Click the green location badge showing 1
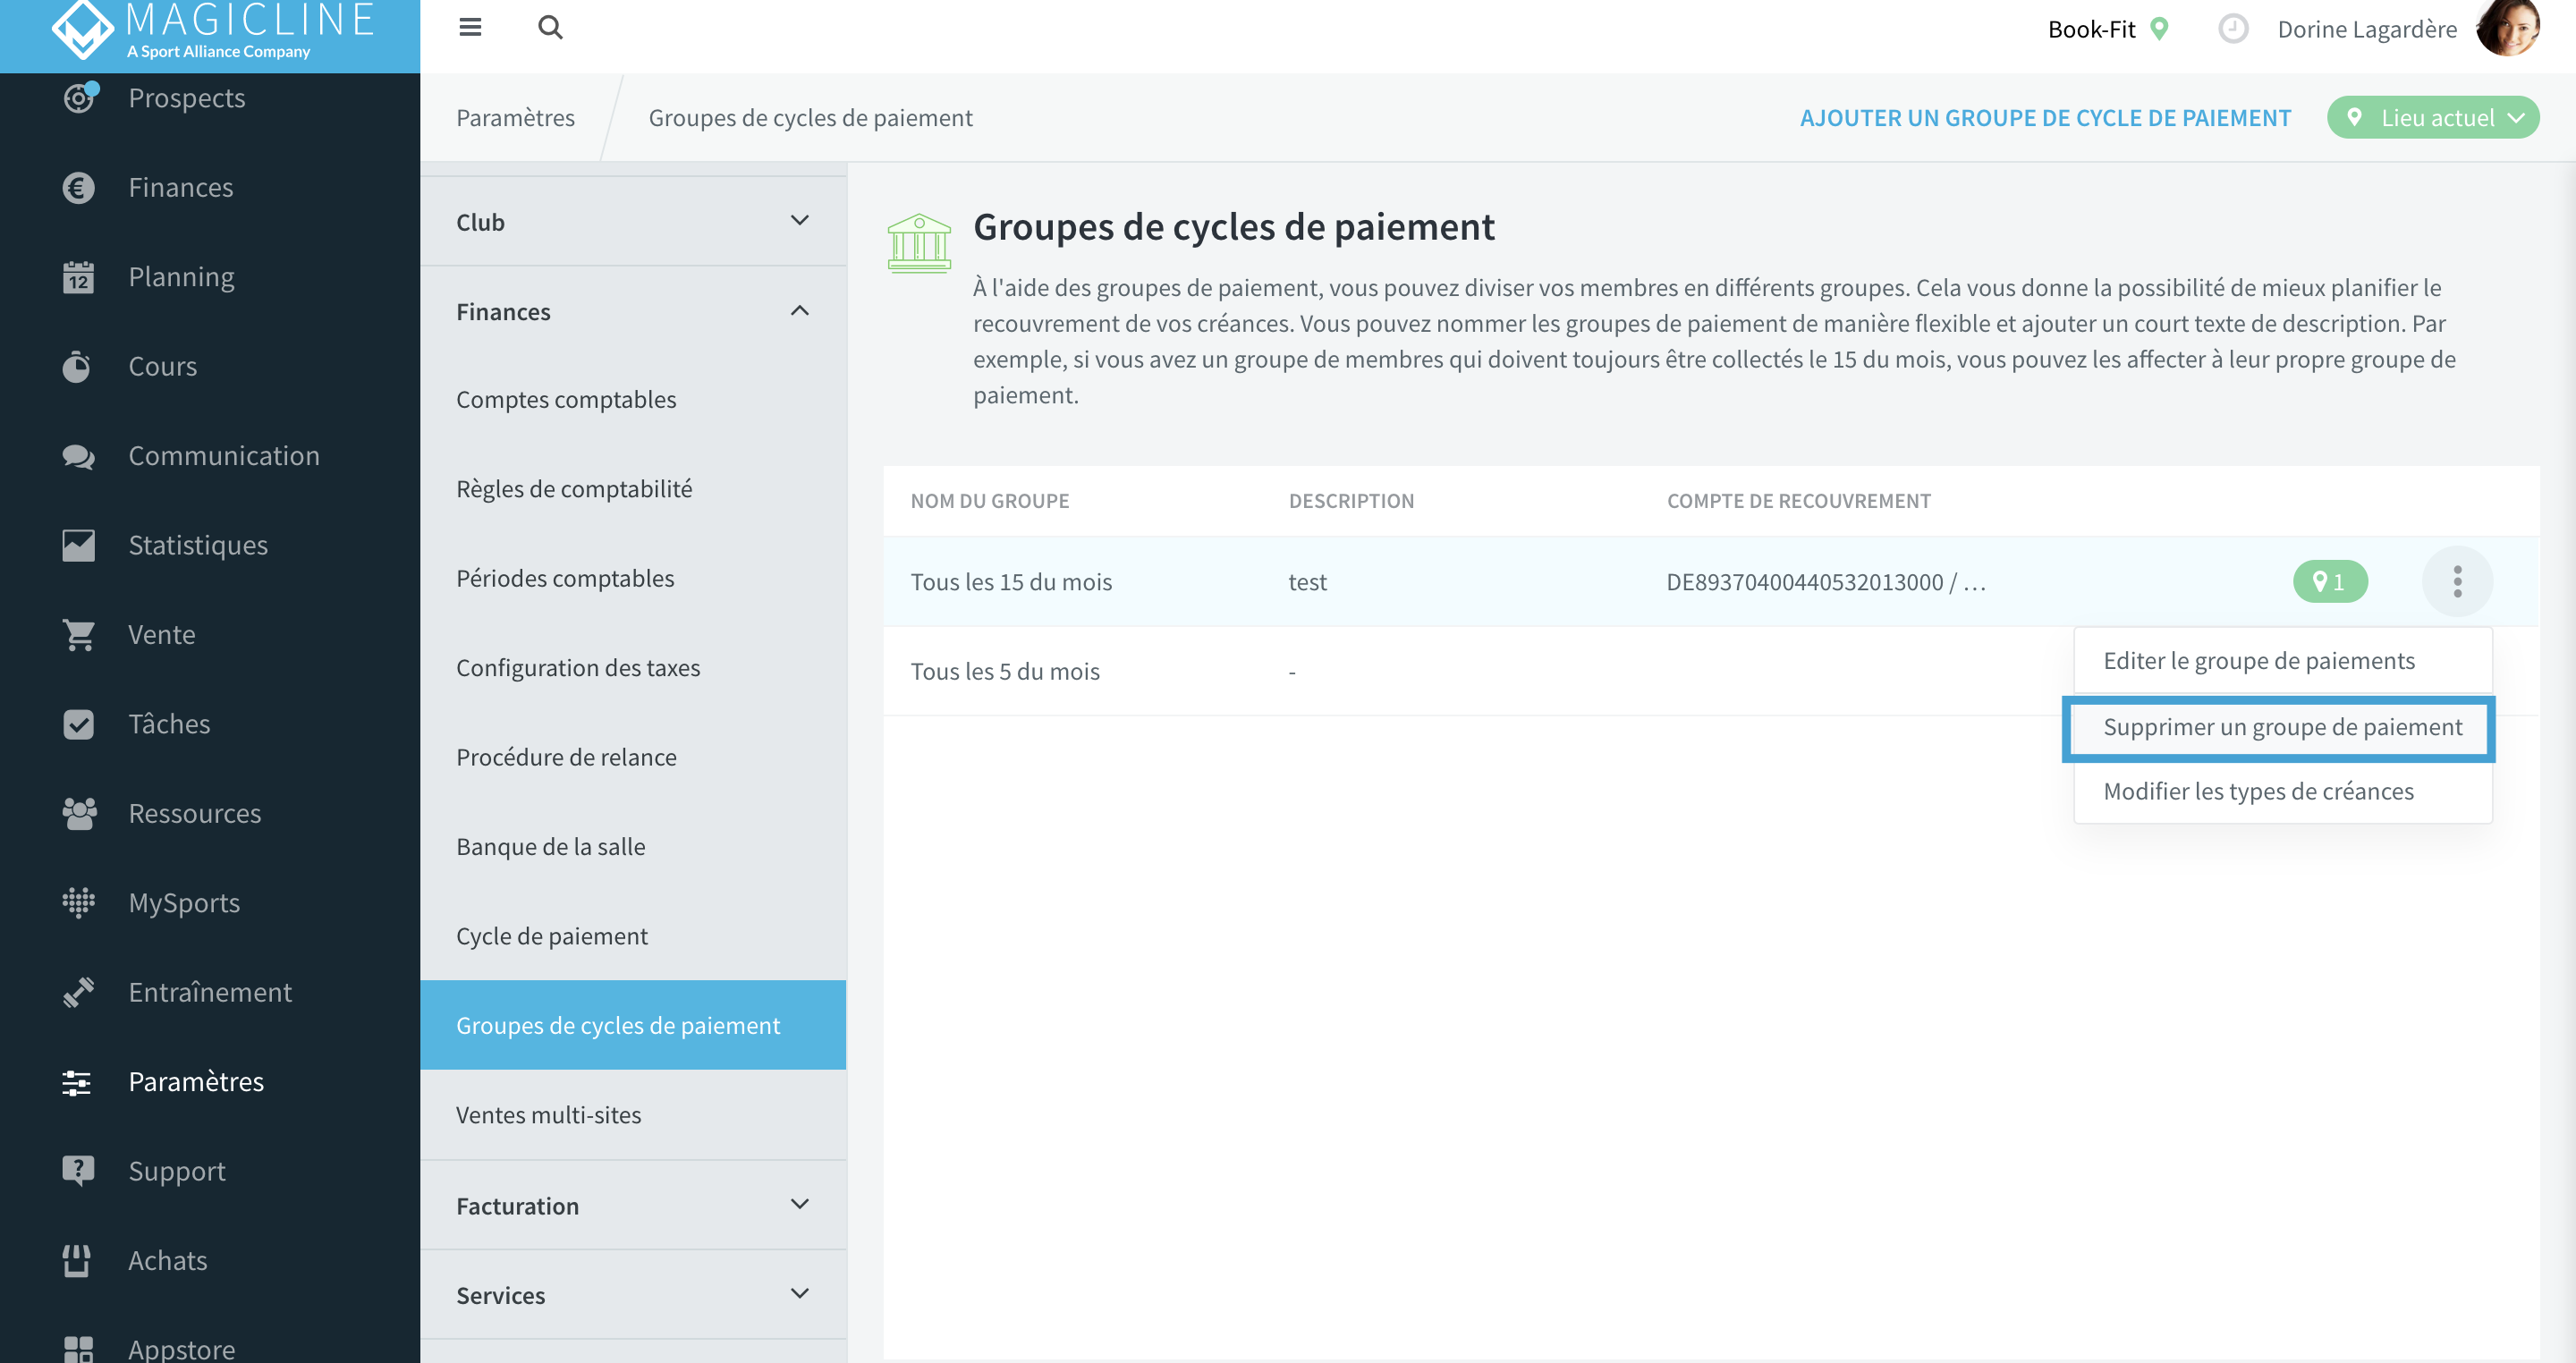The height and width of the screenshot is (1363, 2576). coord(2330,582)
